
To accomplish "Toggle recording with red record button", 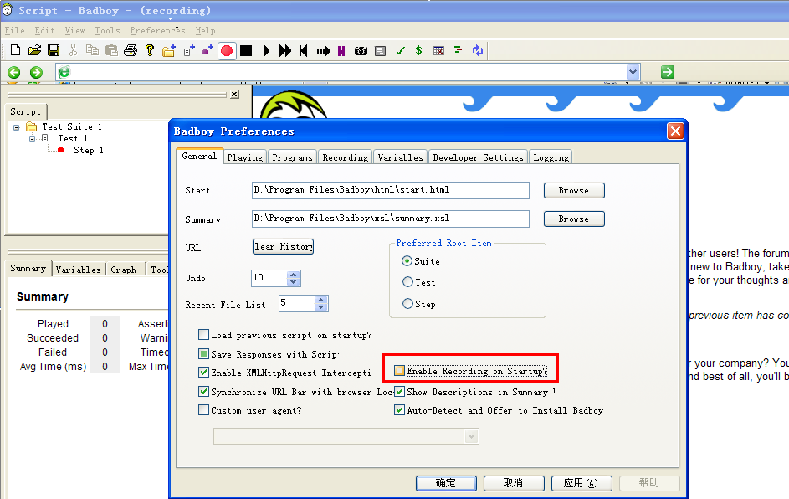I will click(227, 50).
